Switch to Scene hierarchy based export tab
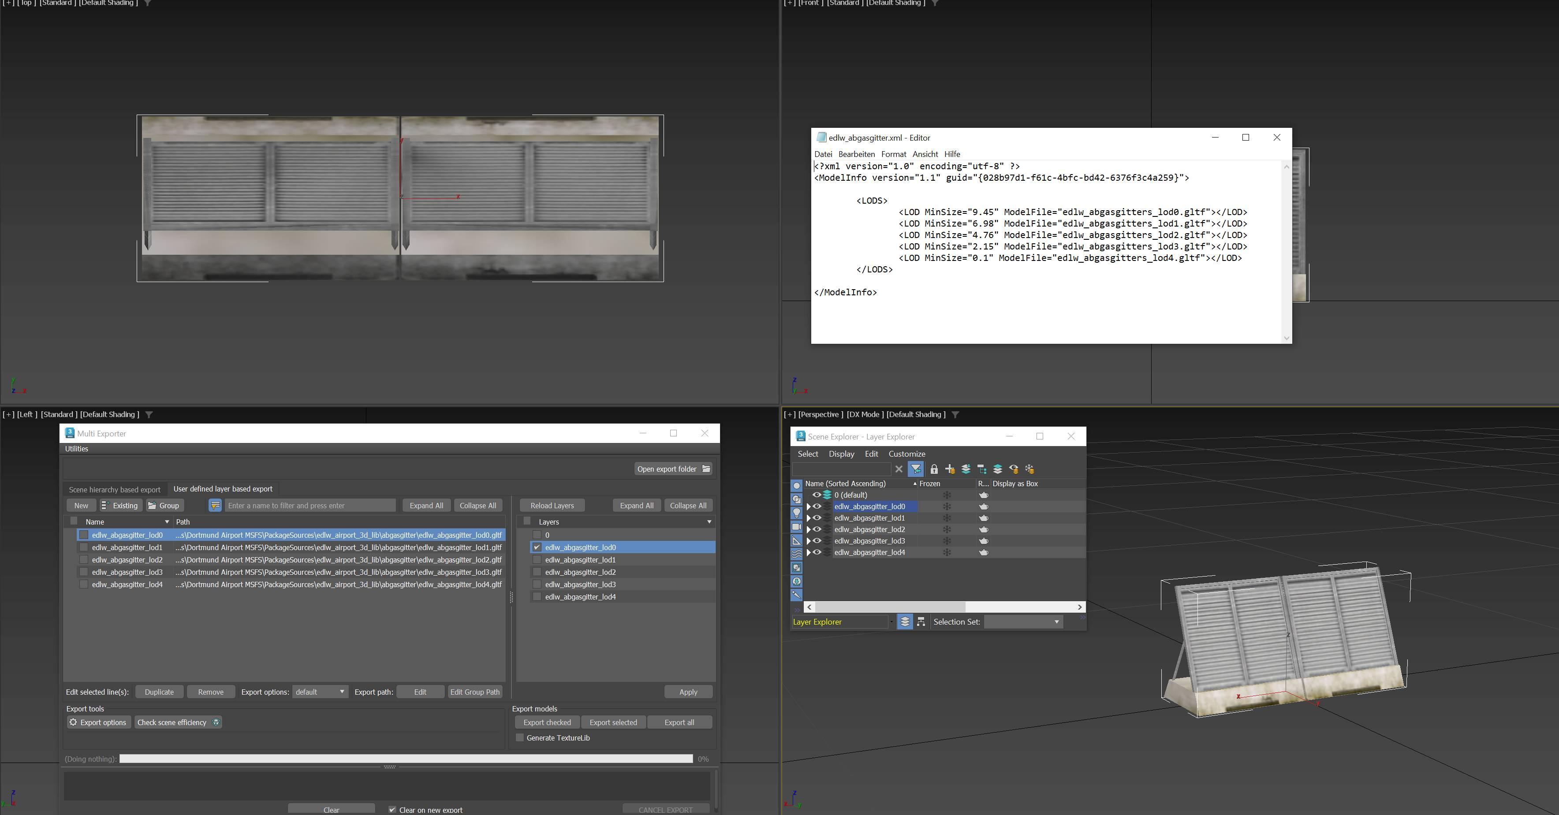1559x815 pixels. (114, 489)
